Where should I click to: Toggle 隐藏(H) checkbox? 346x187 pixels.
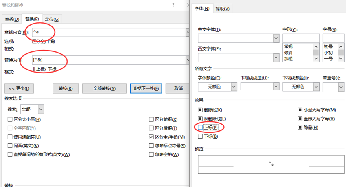[300, 128]
